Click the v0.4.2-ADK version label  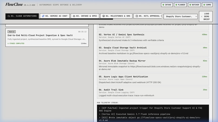29,5
